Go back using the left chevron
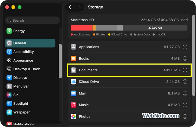 [x=70, y=7]
